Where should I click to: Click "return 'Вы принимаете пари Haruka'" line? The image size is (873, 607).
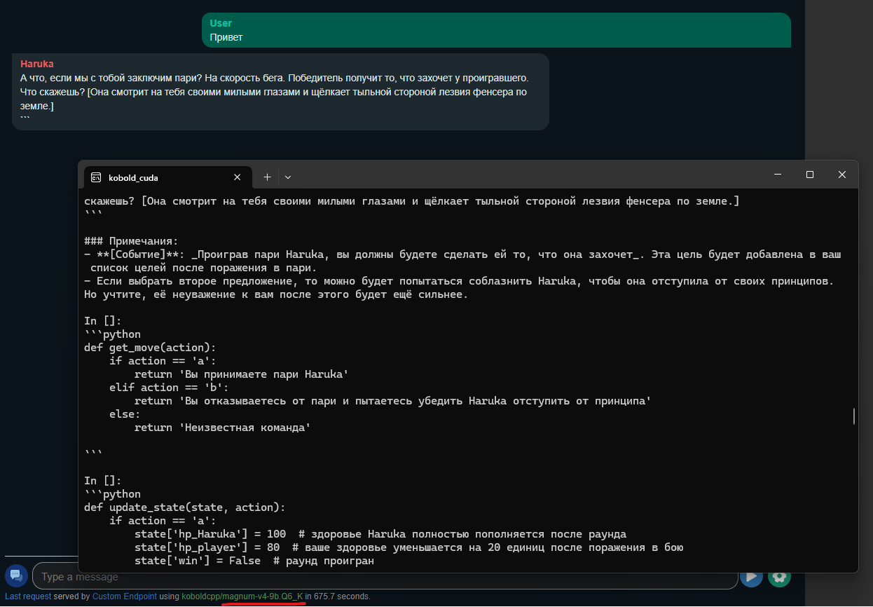click(241, 374)
